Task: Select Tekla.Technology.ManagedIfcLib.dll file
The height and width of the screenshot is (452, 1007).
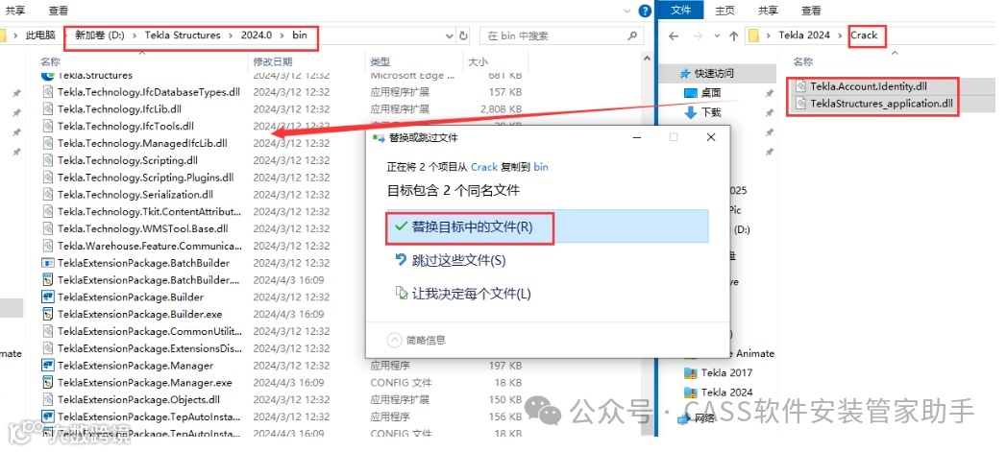Action: coord(142,143)
